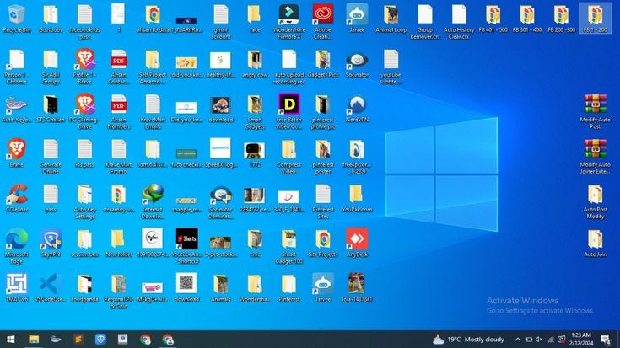Open Adobe Creative Cloud shortcut
The image size is (620, 348).
[323, 22]
